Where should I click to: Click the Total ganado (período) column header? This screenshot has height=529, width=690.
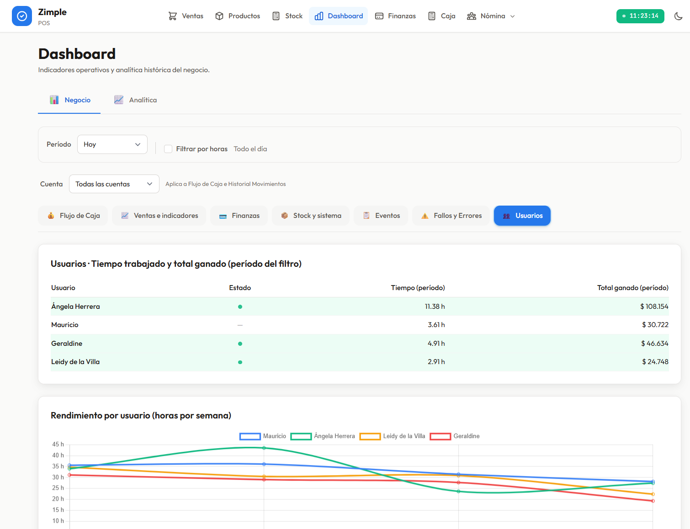coord(633,288)
